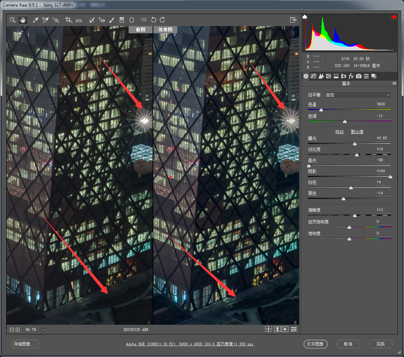Select the White Balance eyedropper tool
This screenshot has height=357, width=404.
click(x=35, y=20)
